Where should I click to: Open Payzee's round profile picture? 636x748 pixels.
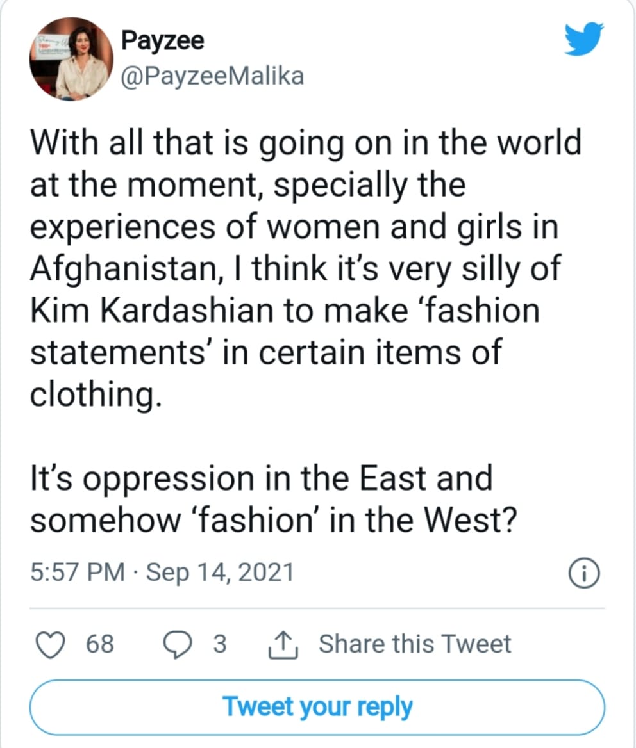(70, 58)
